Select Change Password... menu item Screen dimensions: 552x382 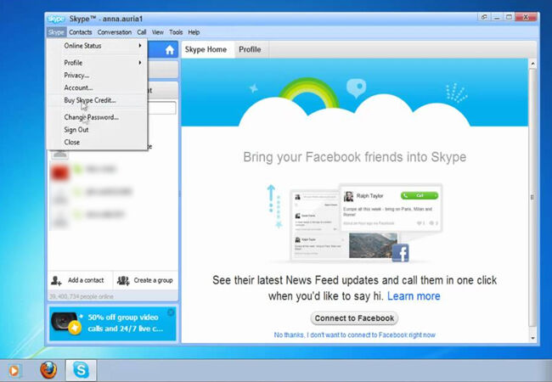pos(97,117)
